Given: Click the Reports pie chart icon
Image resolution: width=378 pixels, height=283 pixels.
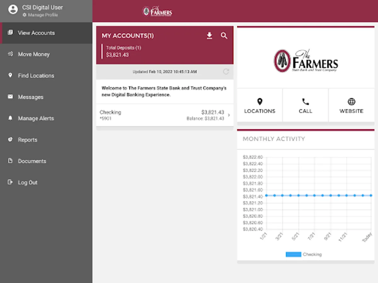Looking at the screenshot, I should 10,140.
